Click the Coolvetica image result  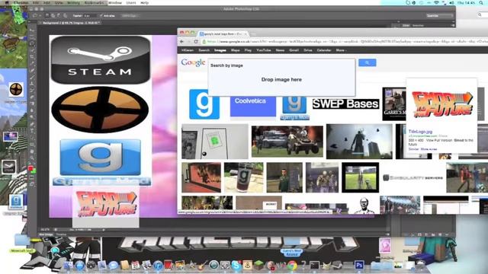(252, 107)
